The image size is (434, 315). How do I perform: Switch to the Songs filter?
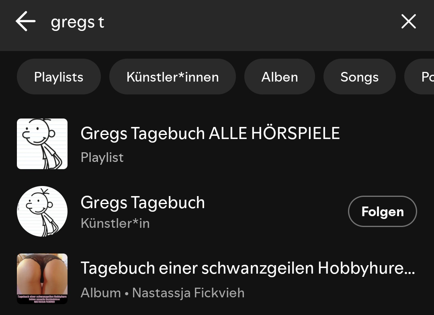tap(359, 77)
